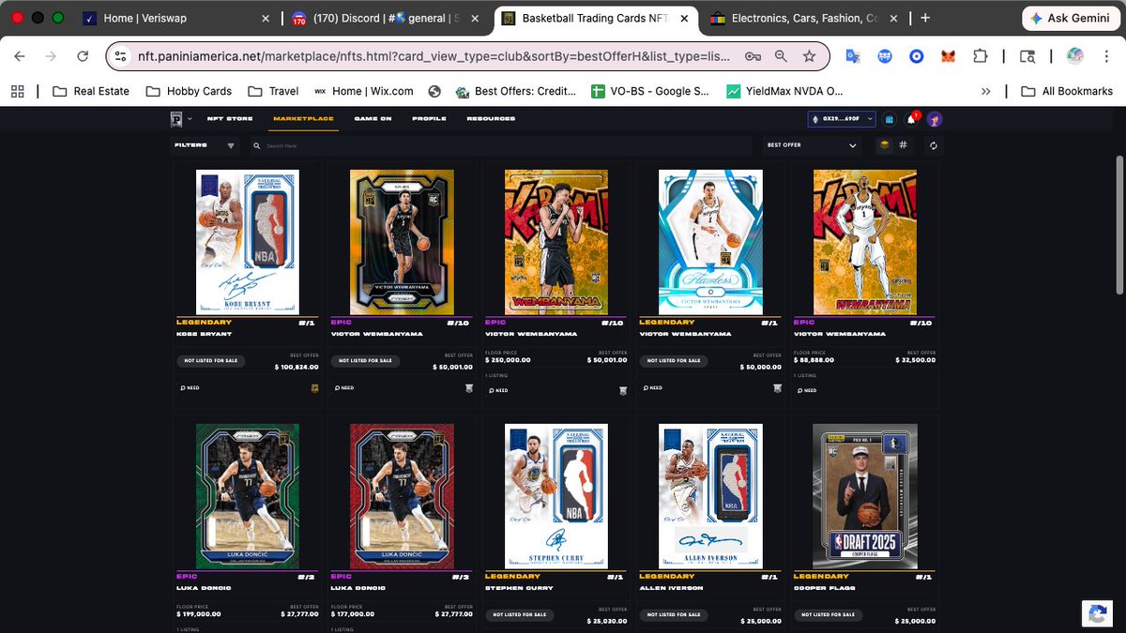Image resolution: width=1126 pixels, height=633 pixels.
Task: Close the Basketball Trading Cards NFT tab
Action: point(682,18)
